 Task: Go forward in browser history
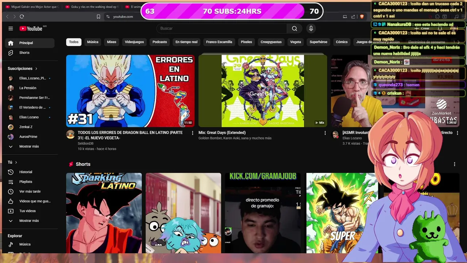14,16
